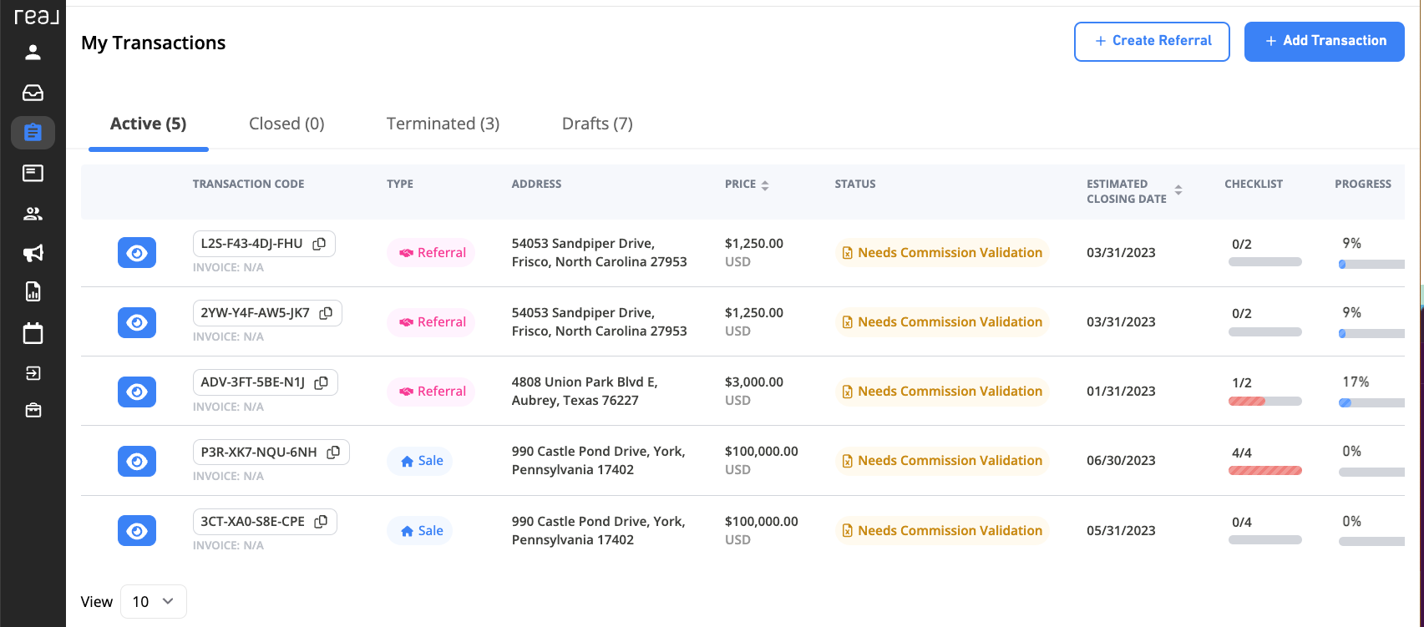This screenshot has height=627, width=1424.
Task: Click the 1/2 checklist bar for ADV-3FT-5BE-N1J
Action: (1265, 402)
